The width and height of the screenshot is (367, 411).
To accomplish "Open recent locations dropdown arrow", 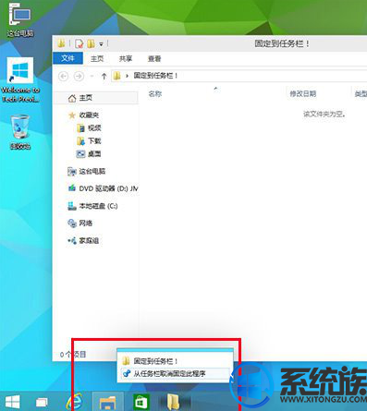I will (92, 76).
